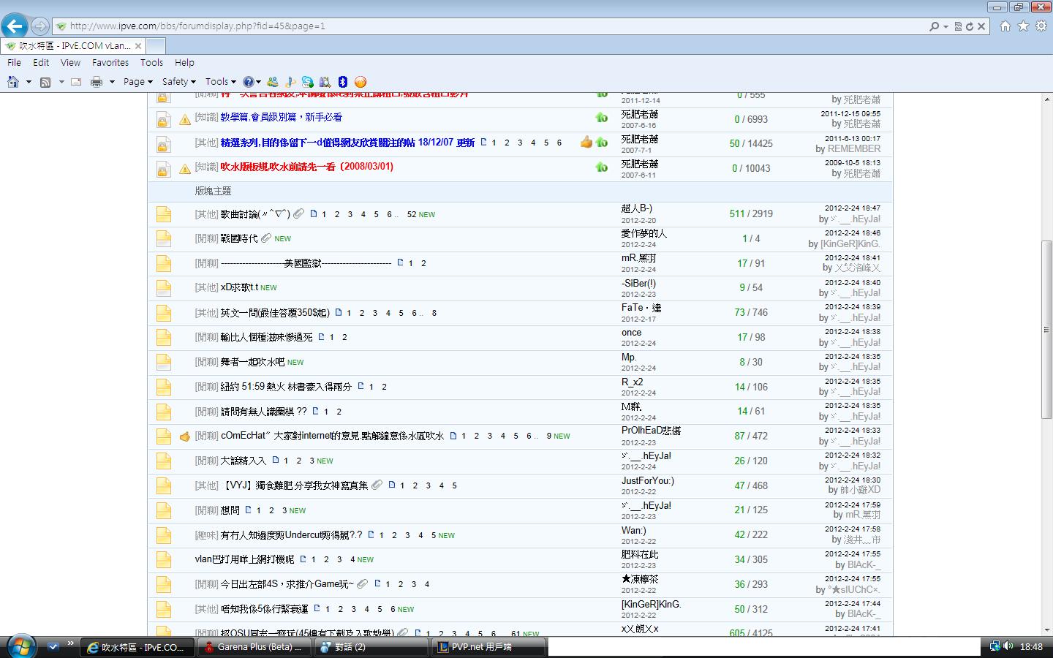
Task: Toggle Compatibility View icon in address bar
Action: [x=958, y=26]
